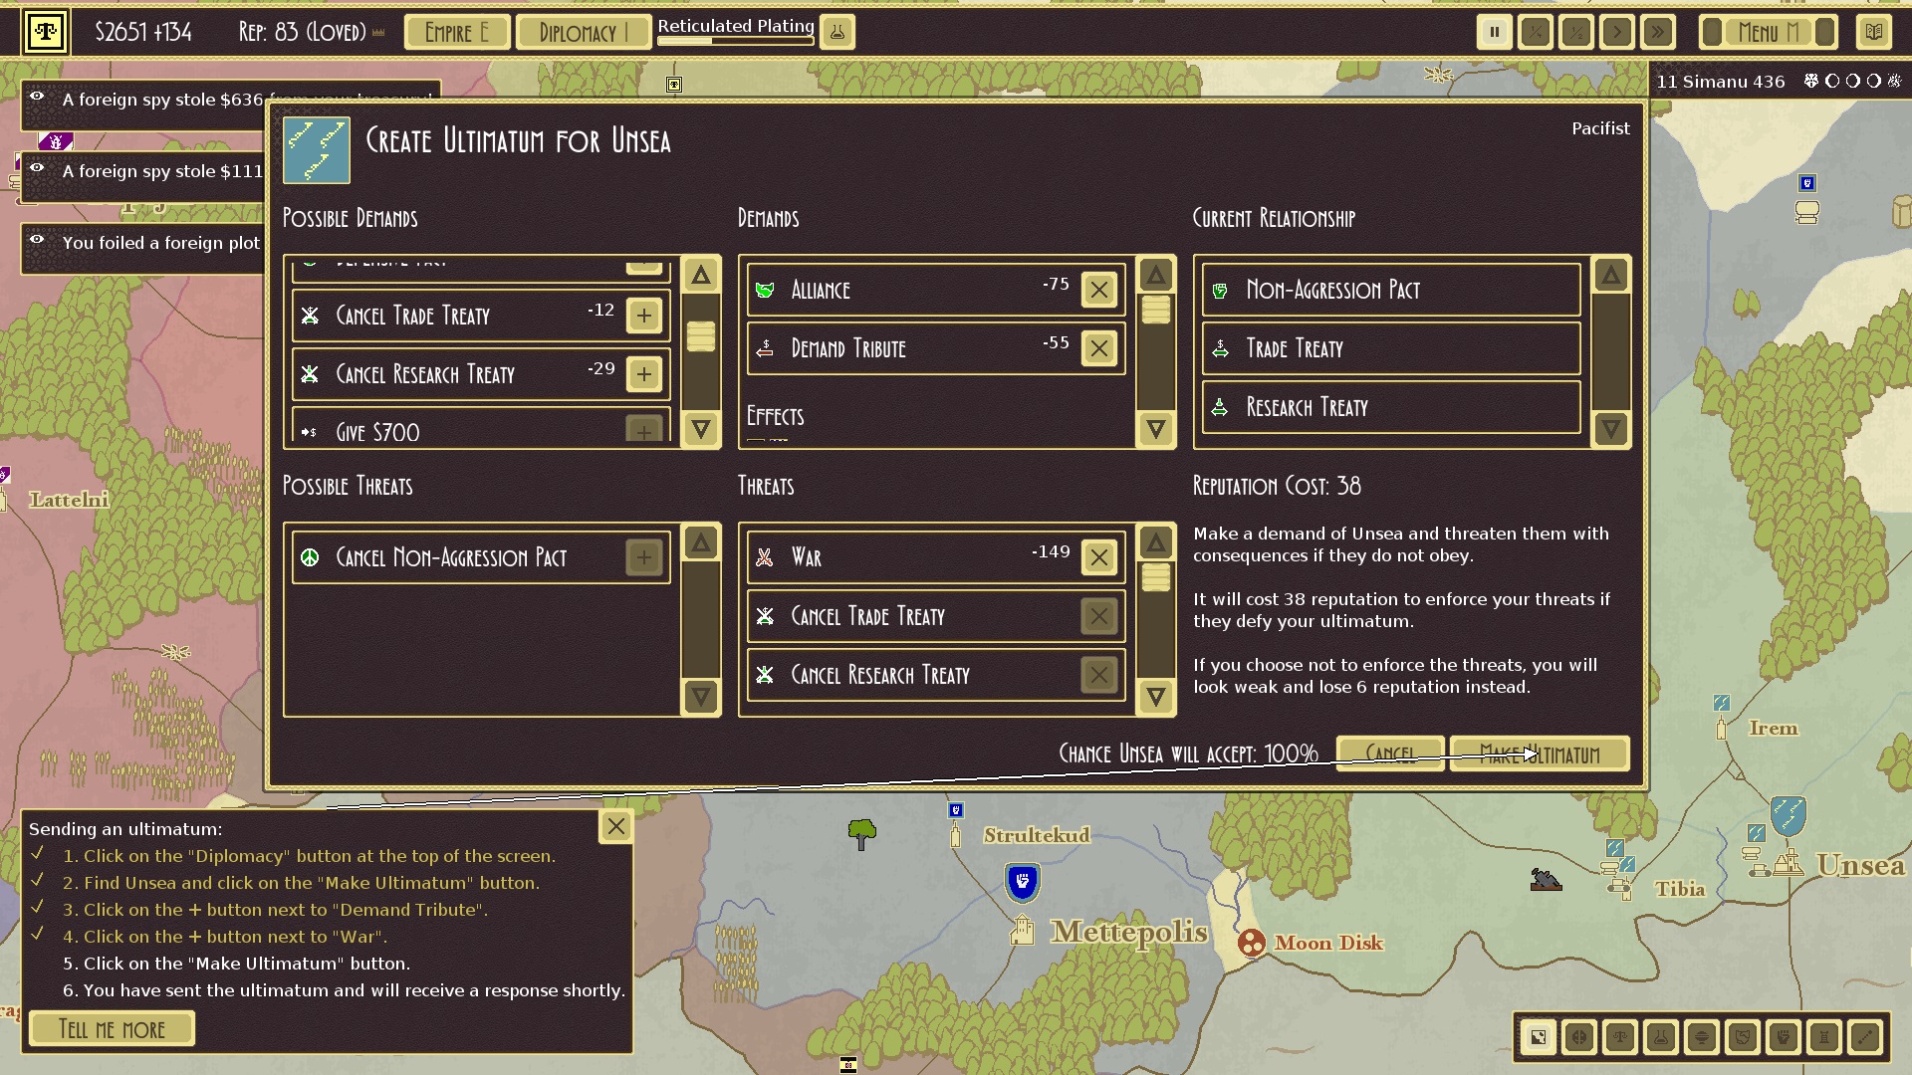Select the handshake diplomacy map mode icon
1912x1075 pixels.
click(1743, 1037)
